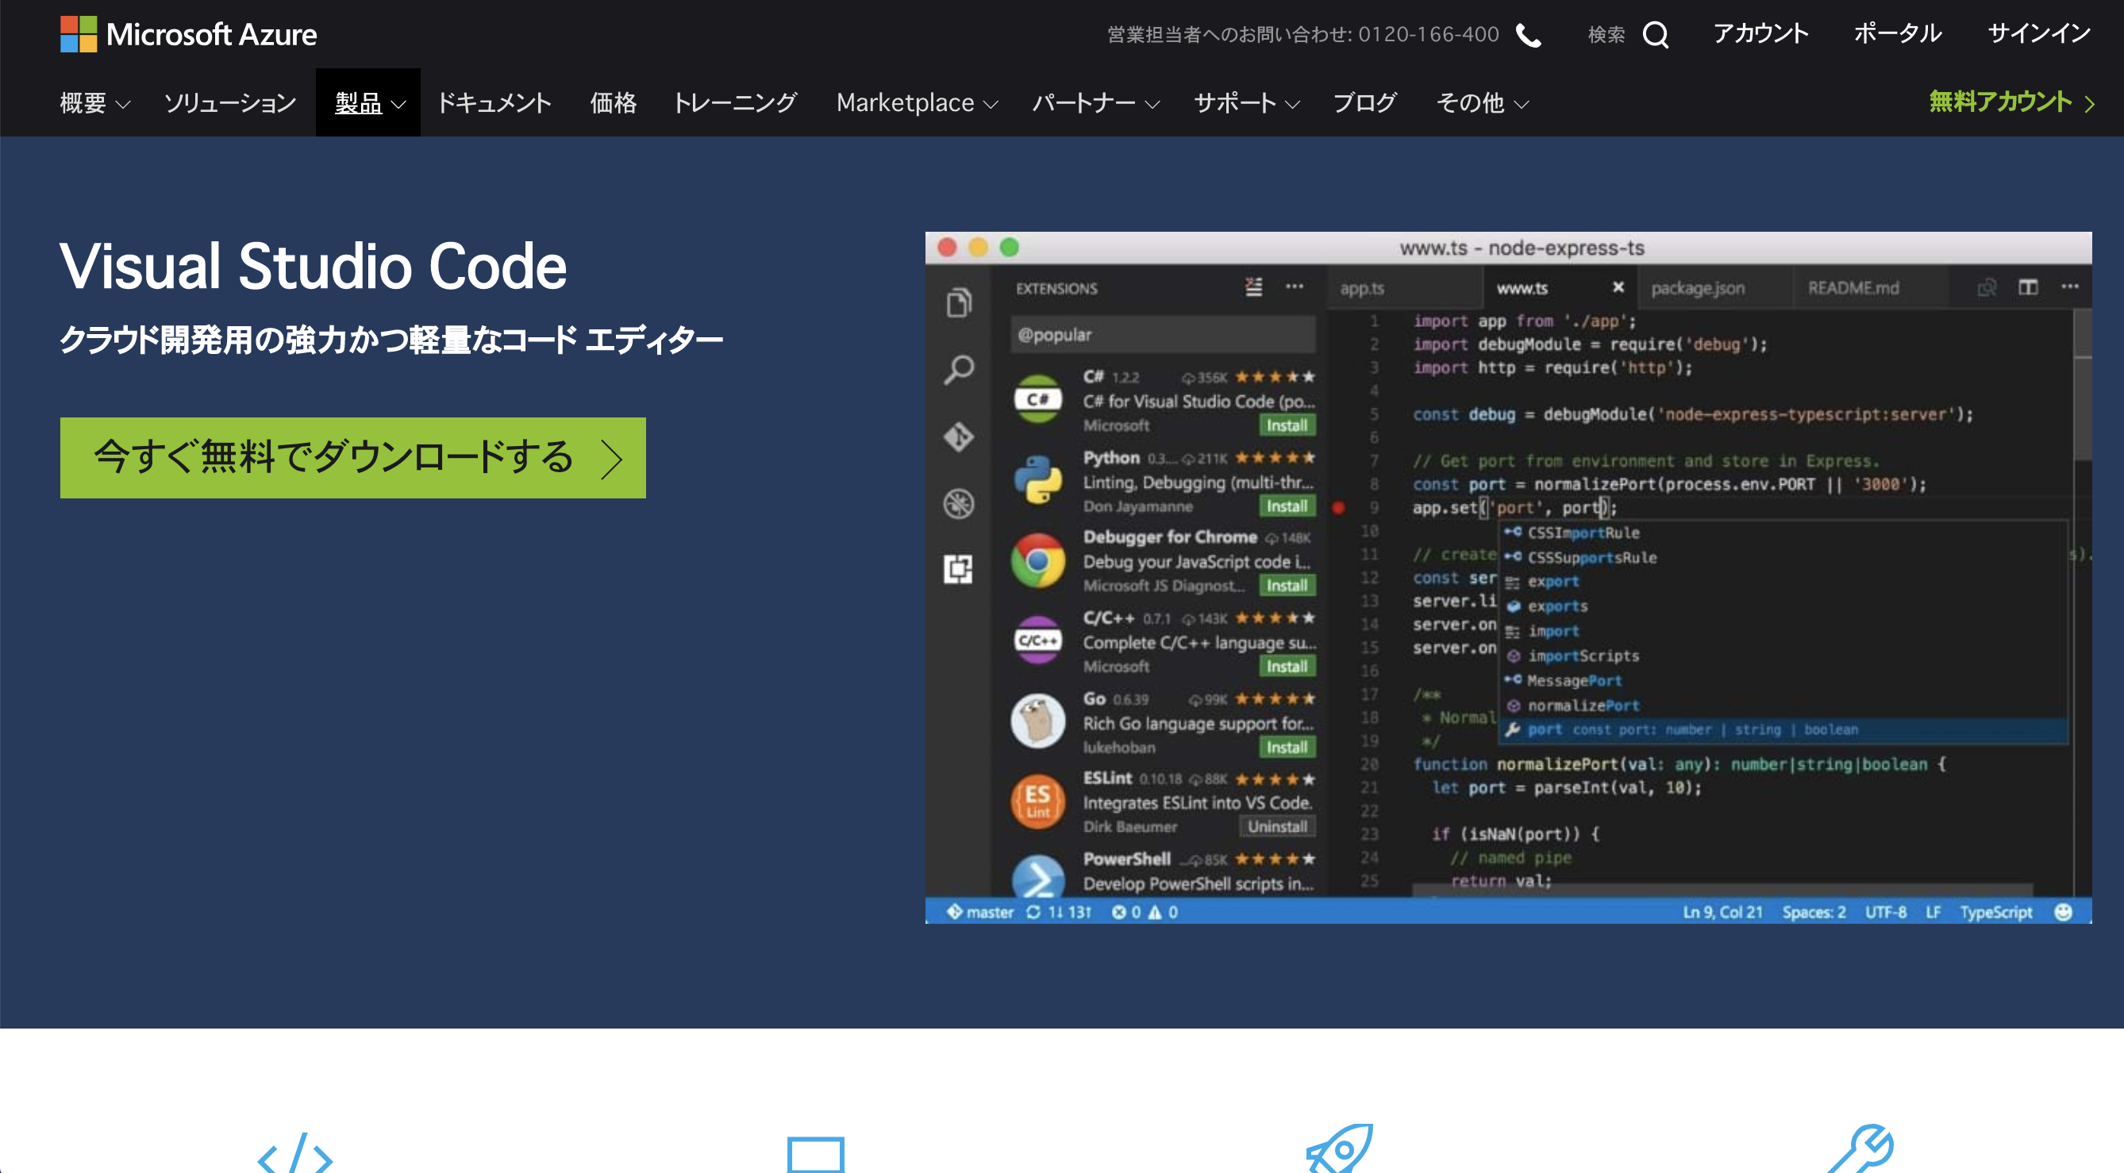Open the Explorer icon in VS Code screenshot
This screenshot has width=2124, height=1173.
pyautogui.click(x=958, y=302)
